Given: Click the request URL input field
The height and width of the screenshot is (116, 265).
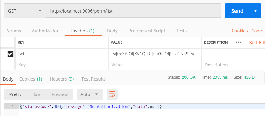Looking at the screenshot, I should (133, 11).
